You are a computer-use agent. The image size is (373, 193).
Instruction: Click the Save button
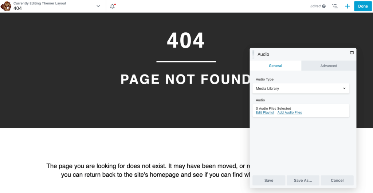coord(269,180)
